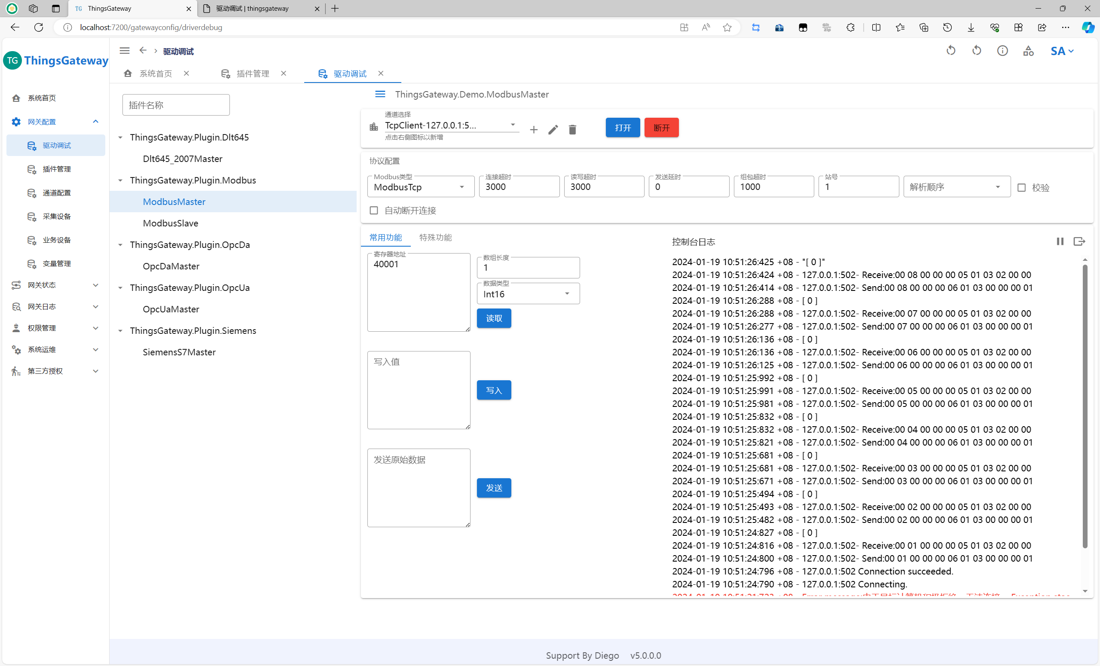This screenshot has height=666, width=1100.
Task: Click the console log vertical scrollbar
Action: [x=1085, y=406]
